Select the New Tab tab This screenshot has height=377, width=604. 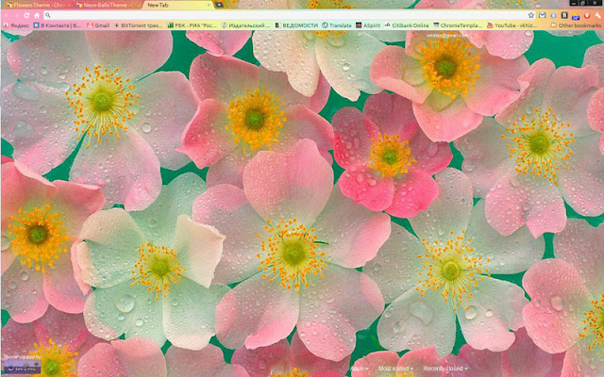(x=177, y=5)
